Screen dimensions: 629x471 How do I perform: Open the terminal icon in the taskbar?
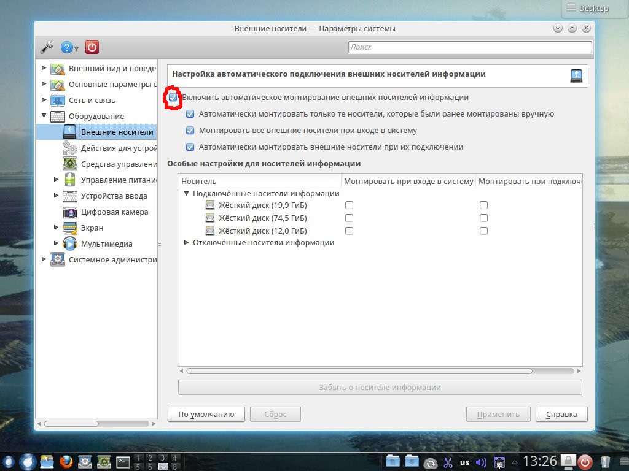123,462
